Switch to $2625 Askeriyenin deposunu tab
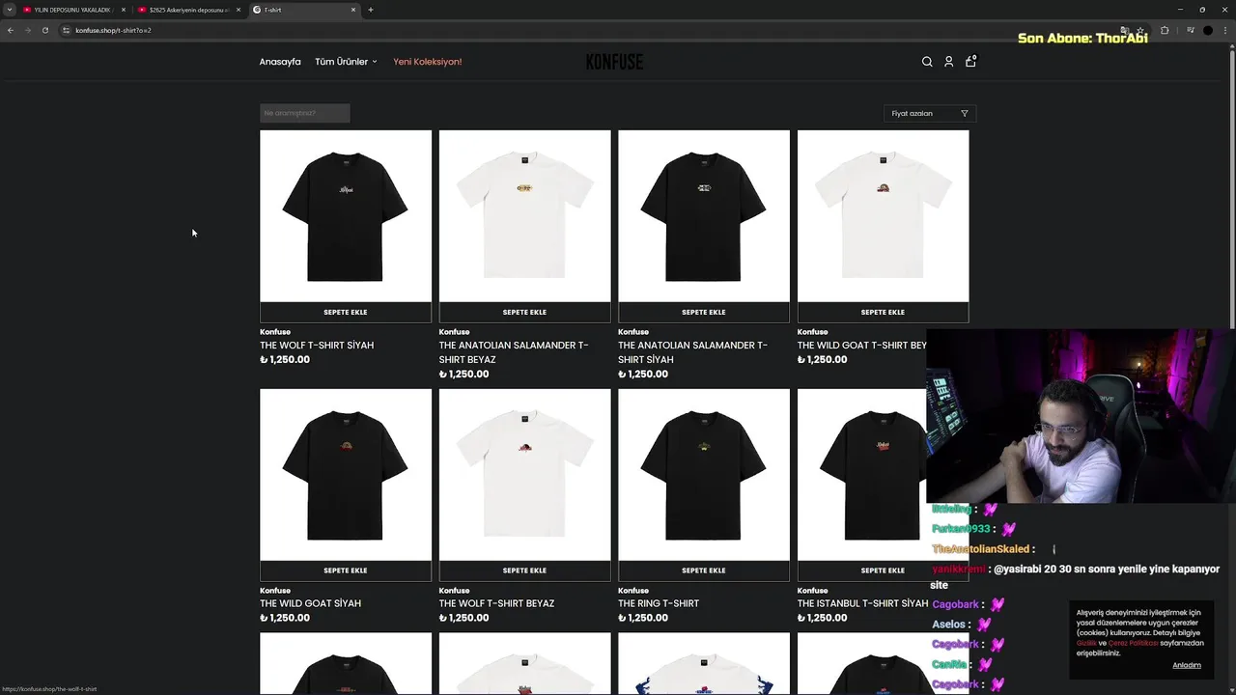This screenshot has height=695, width=1236. point(188,10)
